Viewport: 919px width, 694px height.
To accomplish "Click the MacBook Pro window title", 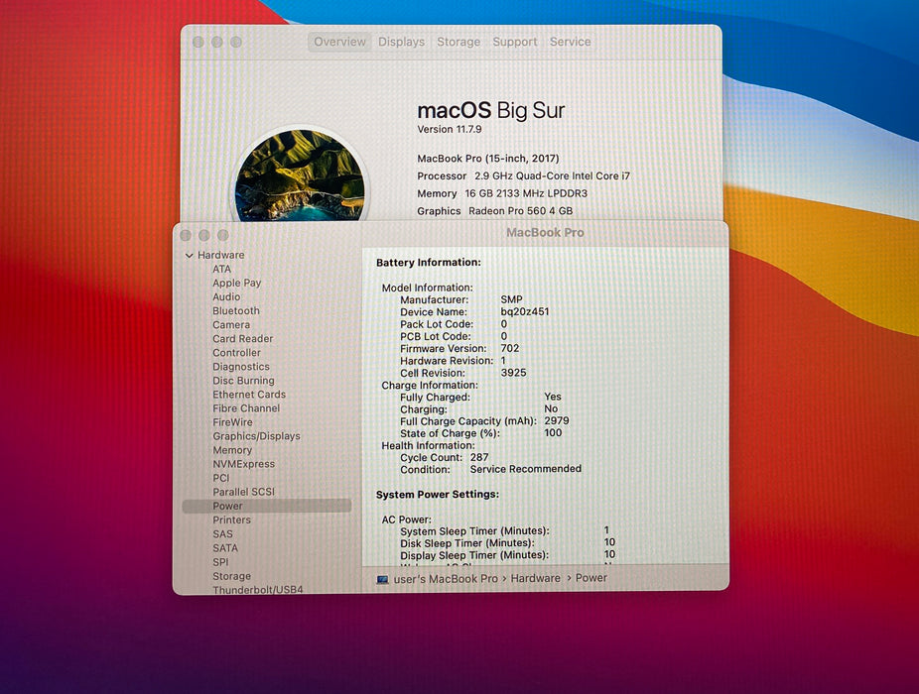I will tap(545, 233).
